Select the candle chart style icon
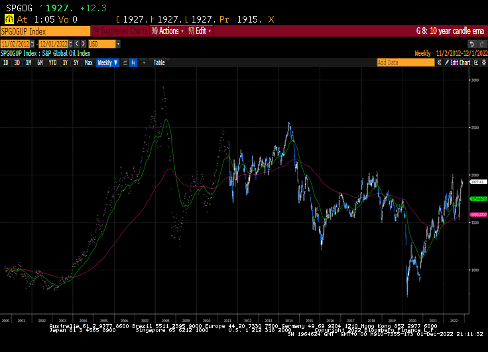The height and width of the screenshot is (352, 488). point(133,62)
